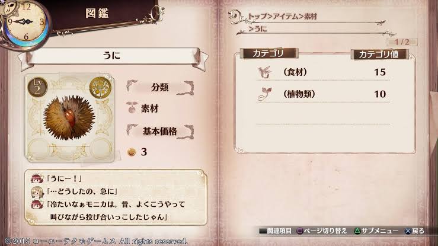Switch page with ページ切り替え square button
Viewport: 438px width, 246px height.
[322, 231]
